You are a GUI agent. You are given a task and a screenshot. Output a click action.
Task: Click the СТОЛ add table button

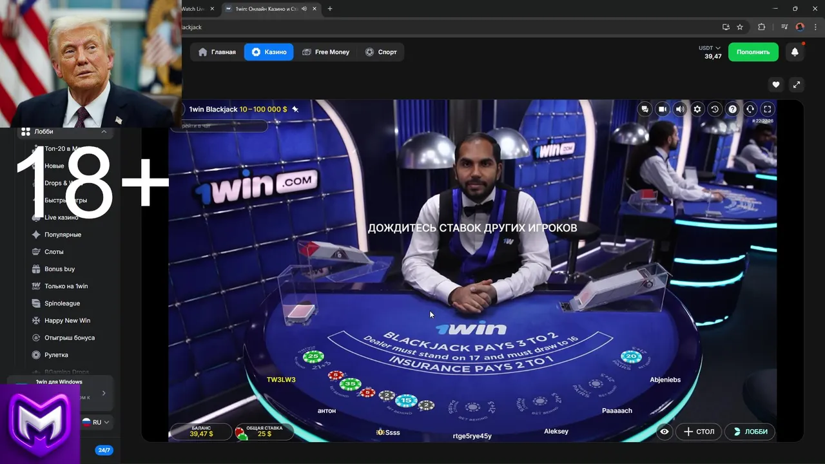point(698,432)
